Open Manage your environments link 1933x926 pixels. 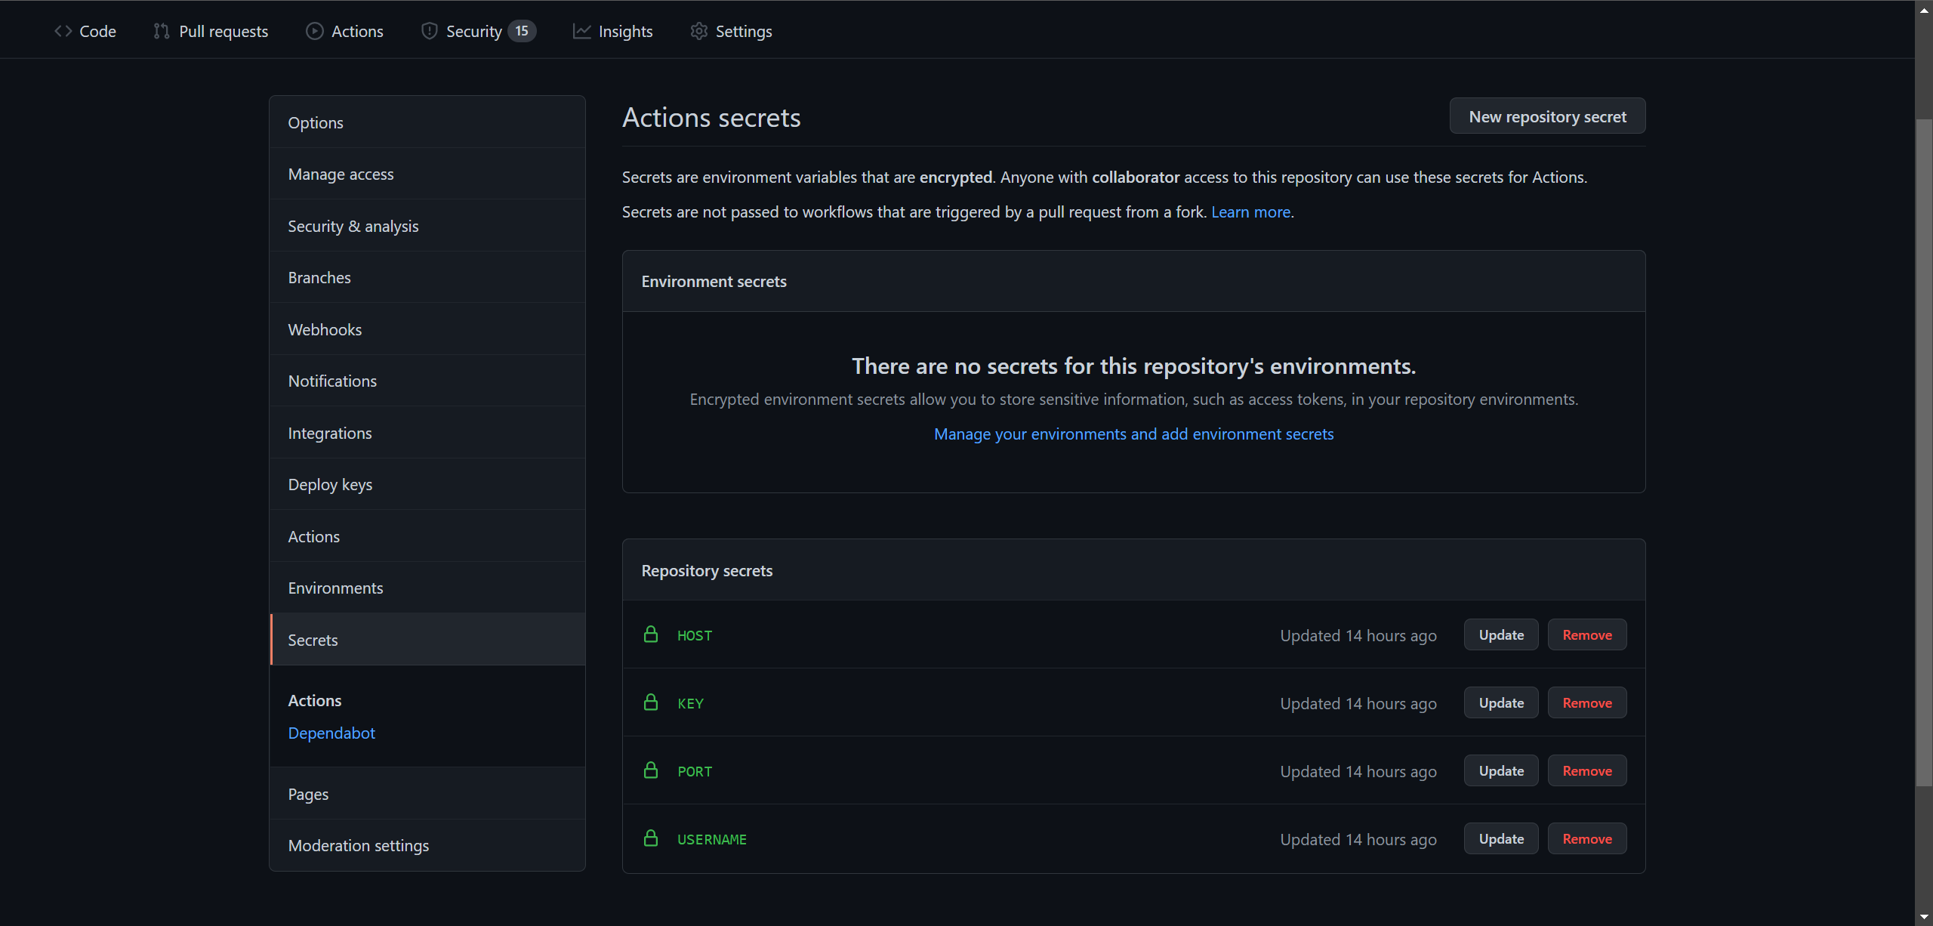pos(1133,434)
